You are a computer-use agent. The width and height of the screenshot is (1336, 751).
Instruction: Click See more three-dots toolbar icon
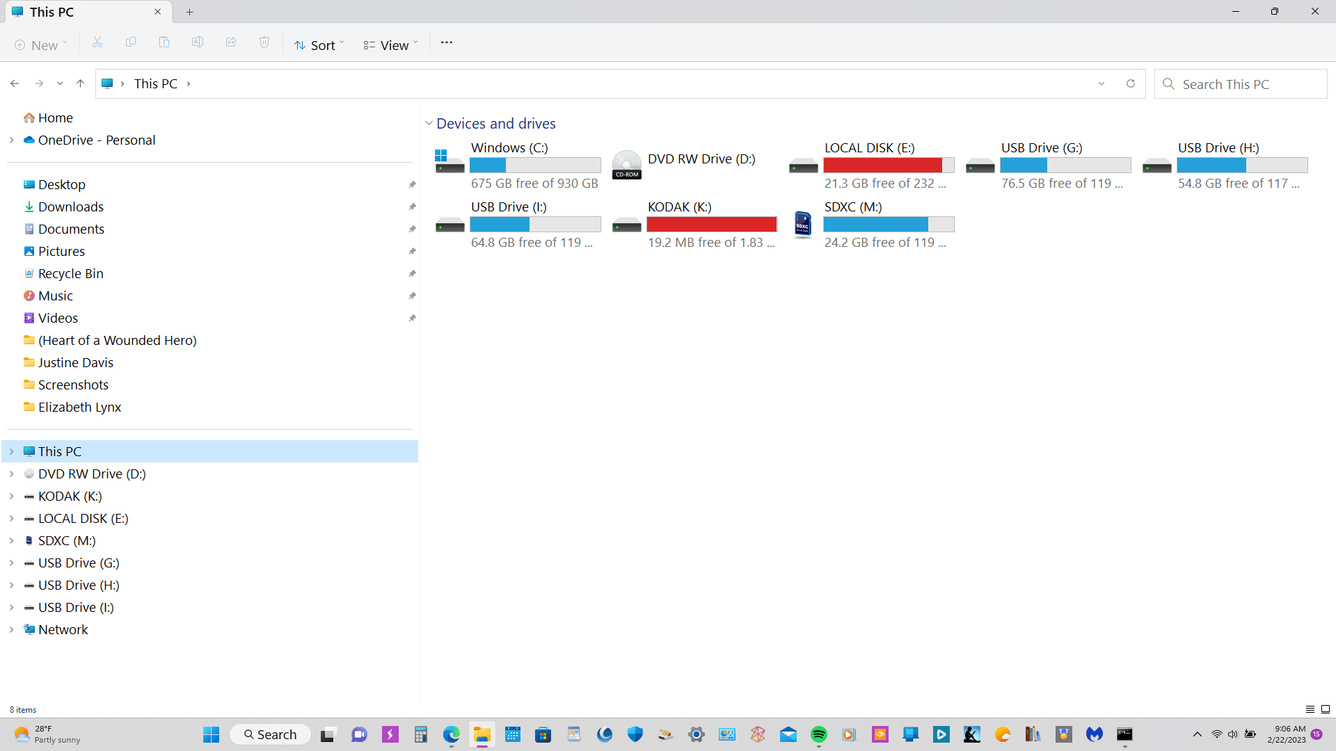tap(447, 43)
